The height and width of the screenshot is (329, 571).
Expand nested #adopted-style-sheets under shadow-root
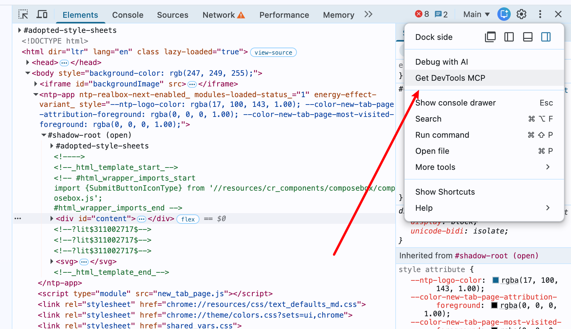[x=52, y=146]
